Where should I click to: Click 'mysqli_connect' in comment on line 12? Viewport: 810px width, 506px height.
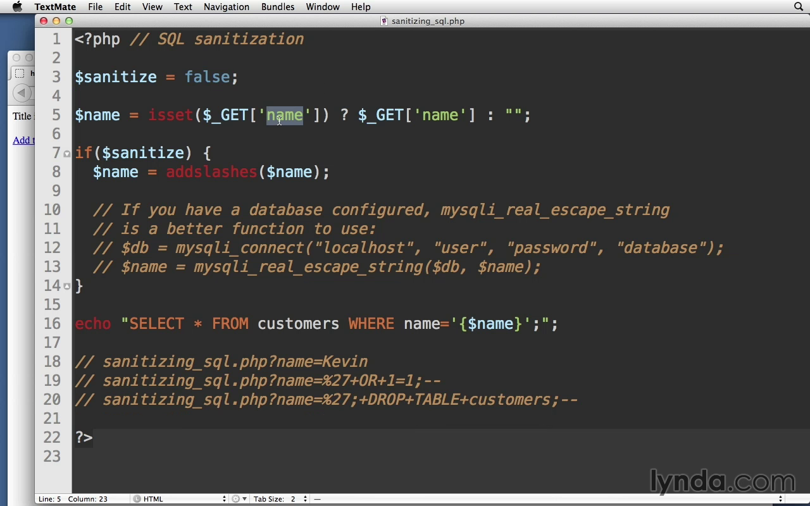tap(240, 248)
